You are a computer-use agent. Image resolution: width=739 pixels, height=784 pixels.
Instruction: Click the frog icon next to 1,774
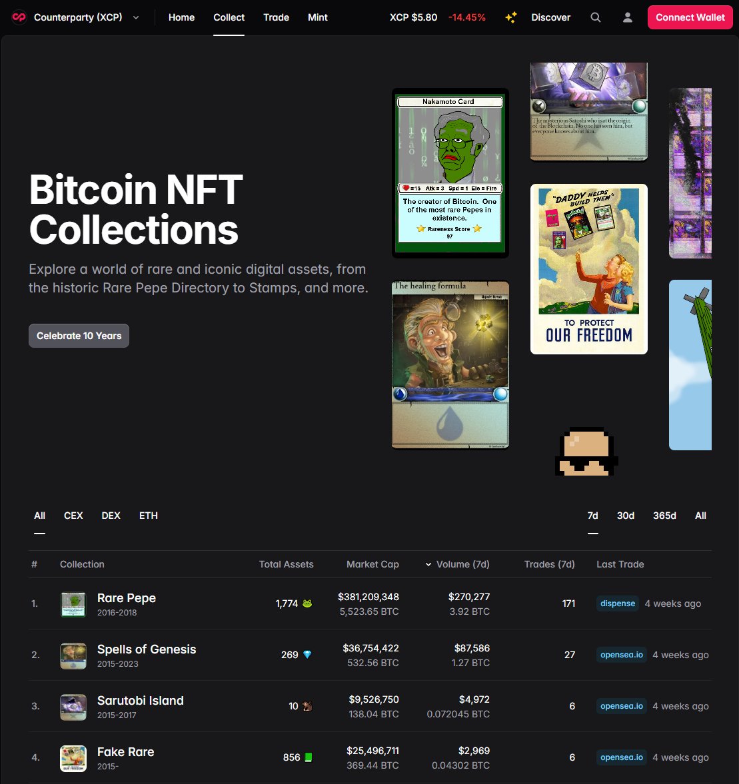pos(307,603)
